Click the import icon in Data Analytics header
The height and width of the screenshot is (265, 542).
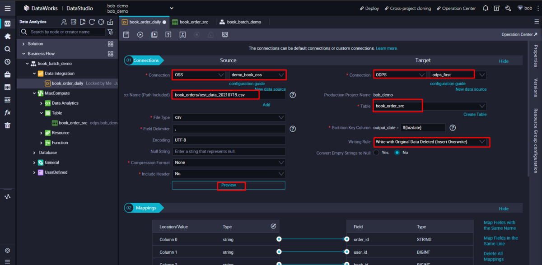click(x=110, y=22)
